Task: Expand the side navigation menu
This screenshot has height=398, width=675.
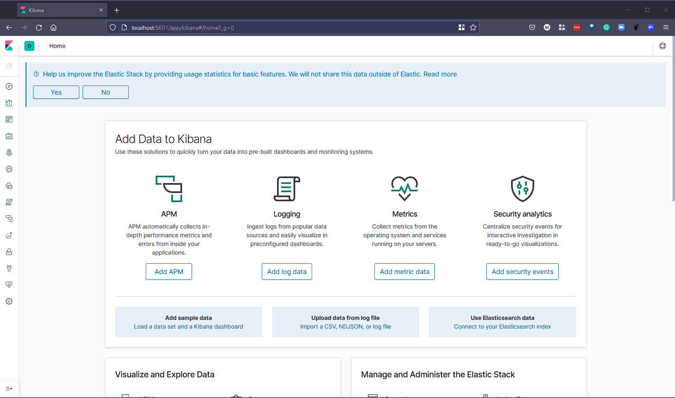Action: [x=9, y=388]
